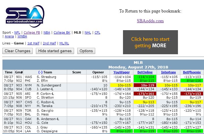This screenshot has width=204, height=134.
Task: Click the 'getting MORE' banner ad
Action: pyautogui.click(x=150, y=42)
